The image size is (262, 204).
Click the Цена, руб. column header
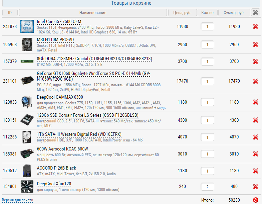[x=182, y=13]
